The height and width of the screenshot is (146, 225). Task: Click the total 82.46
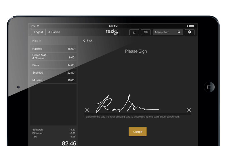pyautogui.click(x=69, y=143)
